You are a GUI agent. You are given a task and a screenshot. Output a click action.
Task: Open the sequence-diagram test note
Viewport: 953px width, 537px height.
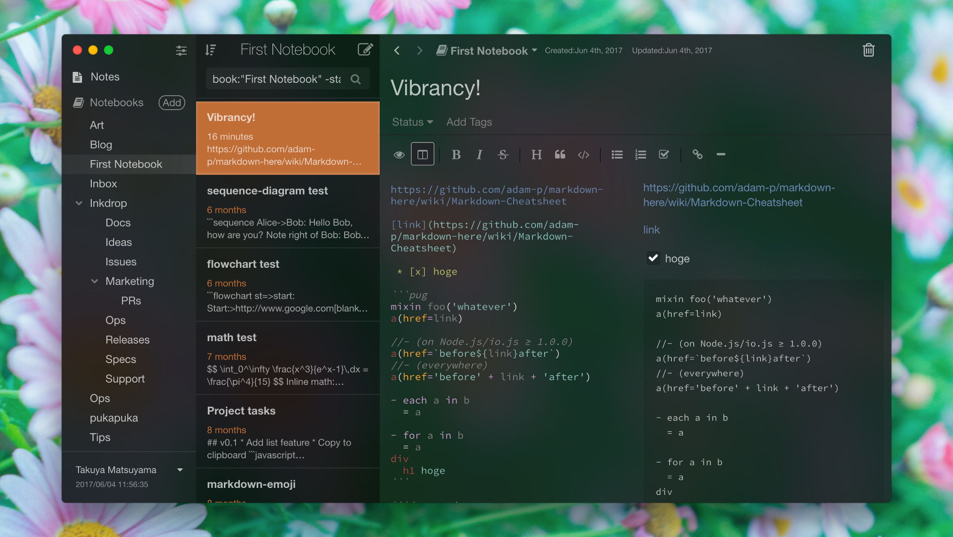coord(288,212)
